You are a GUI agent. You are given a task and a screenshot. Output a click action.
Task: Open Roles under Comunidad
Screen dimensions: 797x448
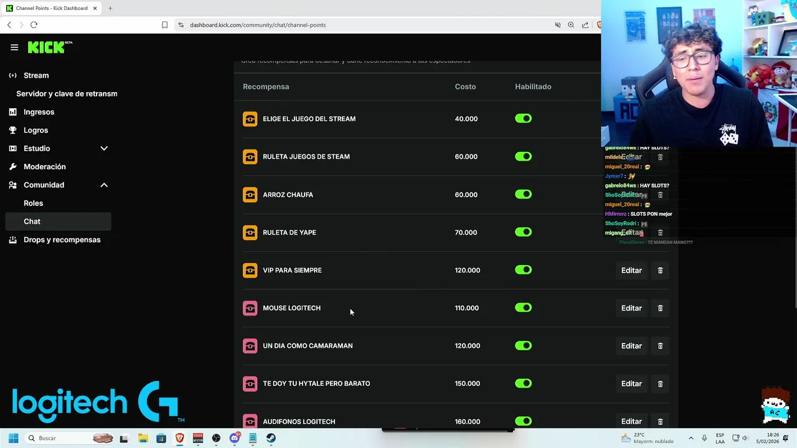(33, 203)
